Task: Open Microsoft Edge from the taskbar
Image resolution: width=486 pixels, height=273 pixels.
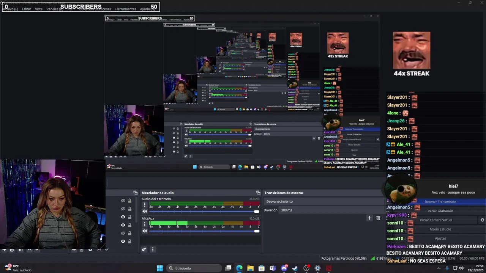Action: tap(239, 268)
